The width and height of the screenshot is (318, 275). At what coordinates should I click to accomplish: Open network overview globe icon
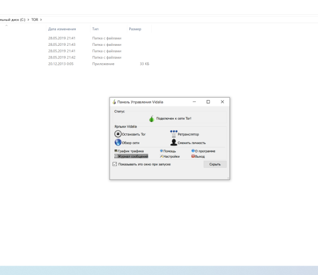(x=118, y=142)
